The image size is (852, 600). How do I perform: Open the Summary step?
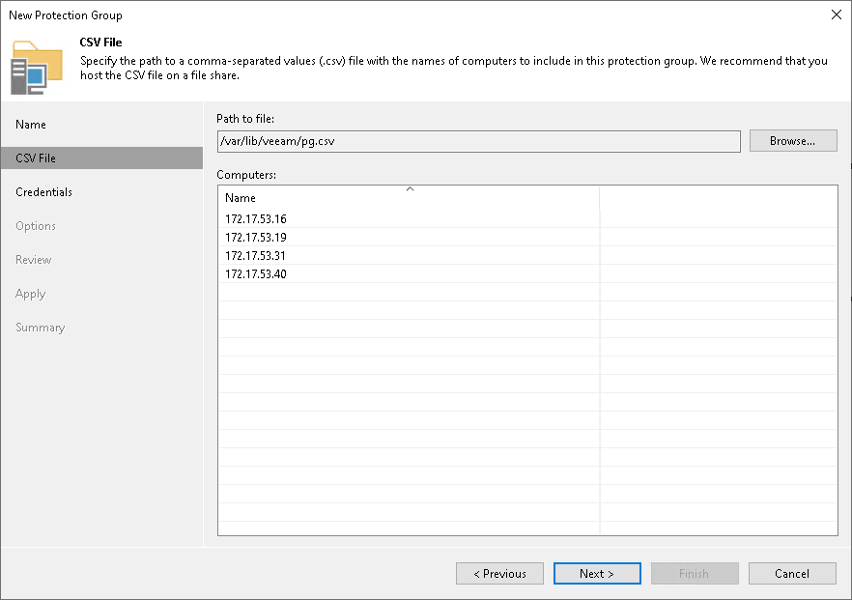(40, 327)
